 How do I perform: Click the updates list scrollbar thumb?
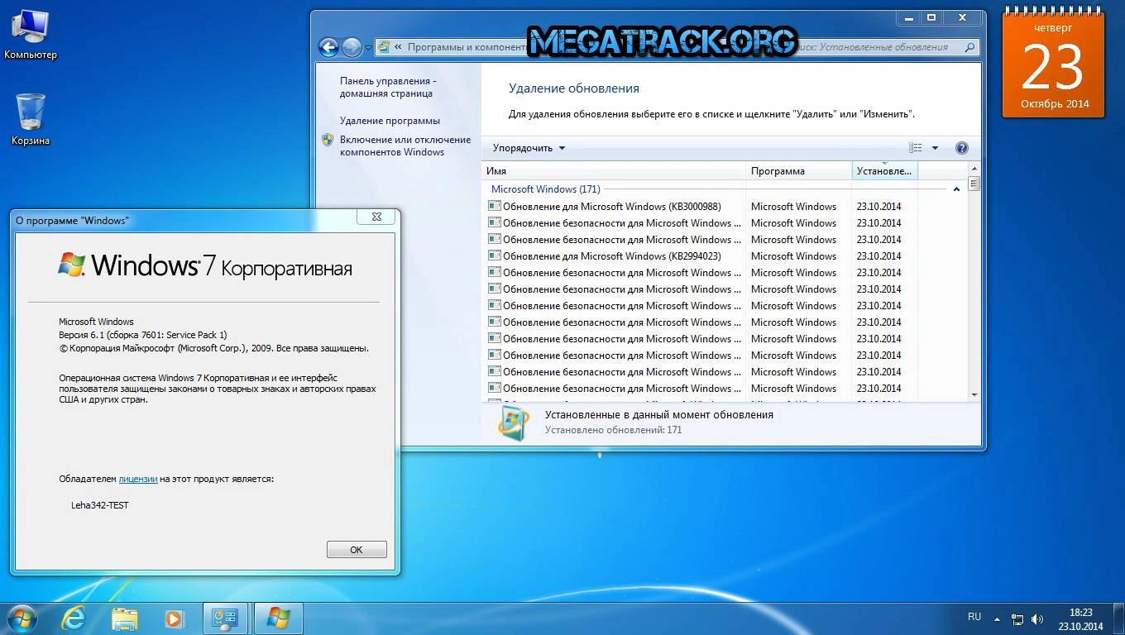click(x=974, y=184)
